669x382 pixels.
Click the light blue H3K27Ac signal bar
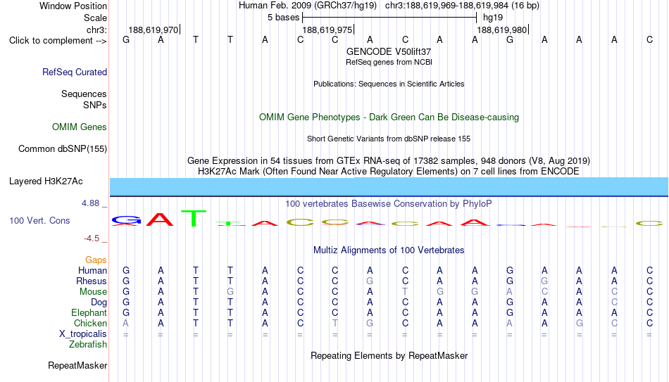tap(389, 186)
